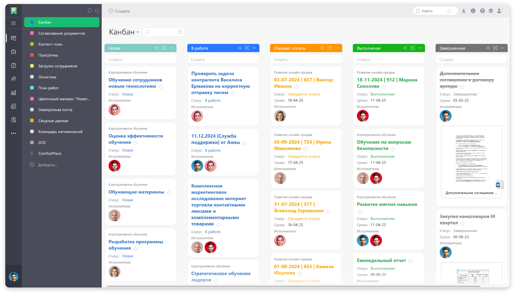Open card 03-07-2024 | 657 | Виктор Иванов
The image size is (515, 294).
303,83
